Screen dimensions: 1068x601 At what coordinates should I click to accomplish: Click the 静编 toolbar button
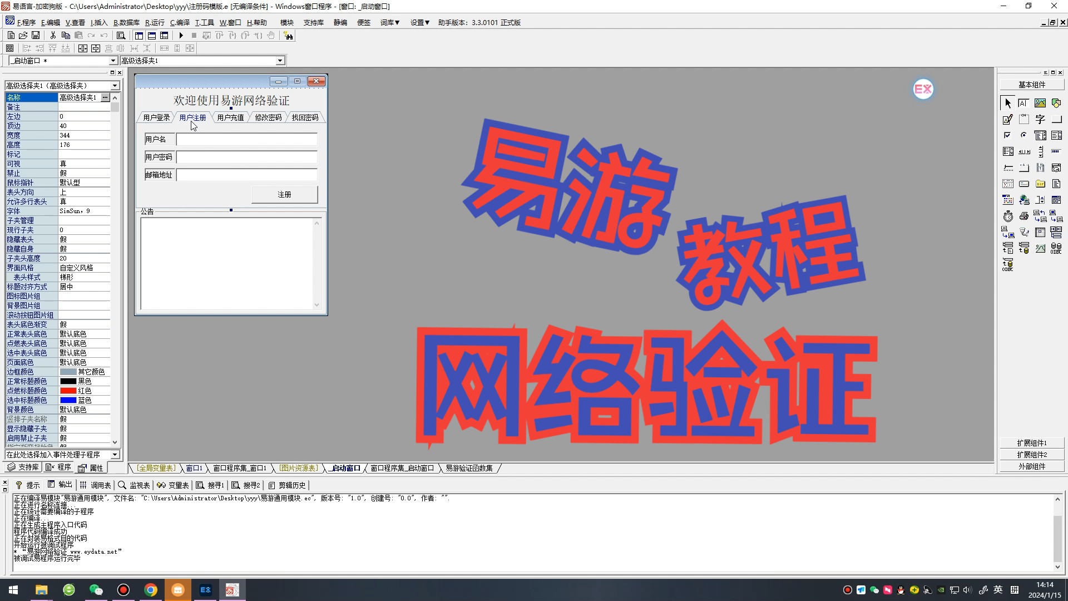340,23
